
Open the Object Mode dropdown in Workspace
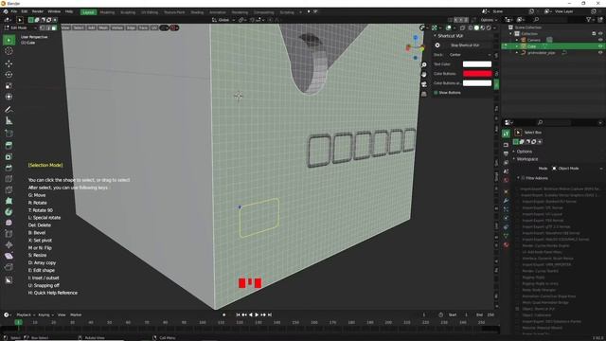coord(577,169)
